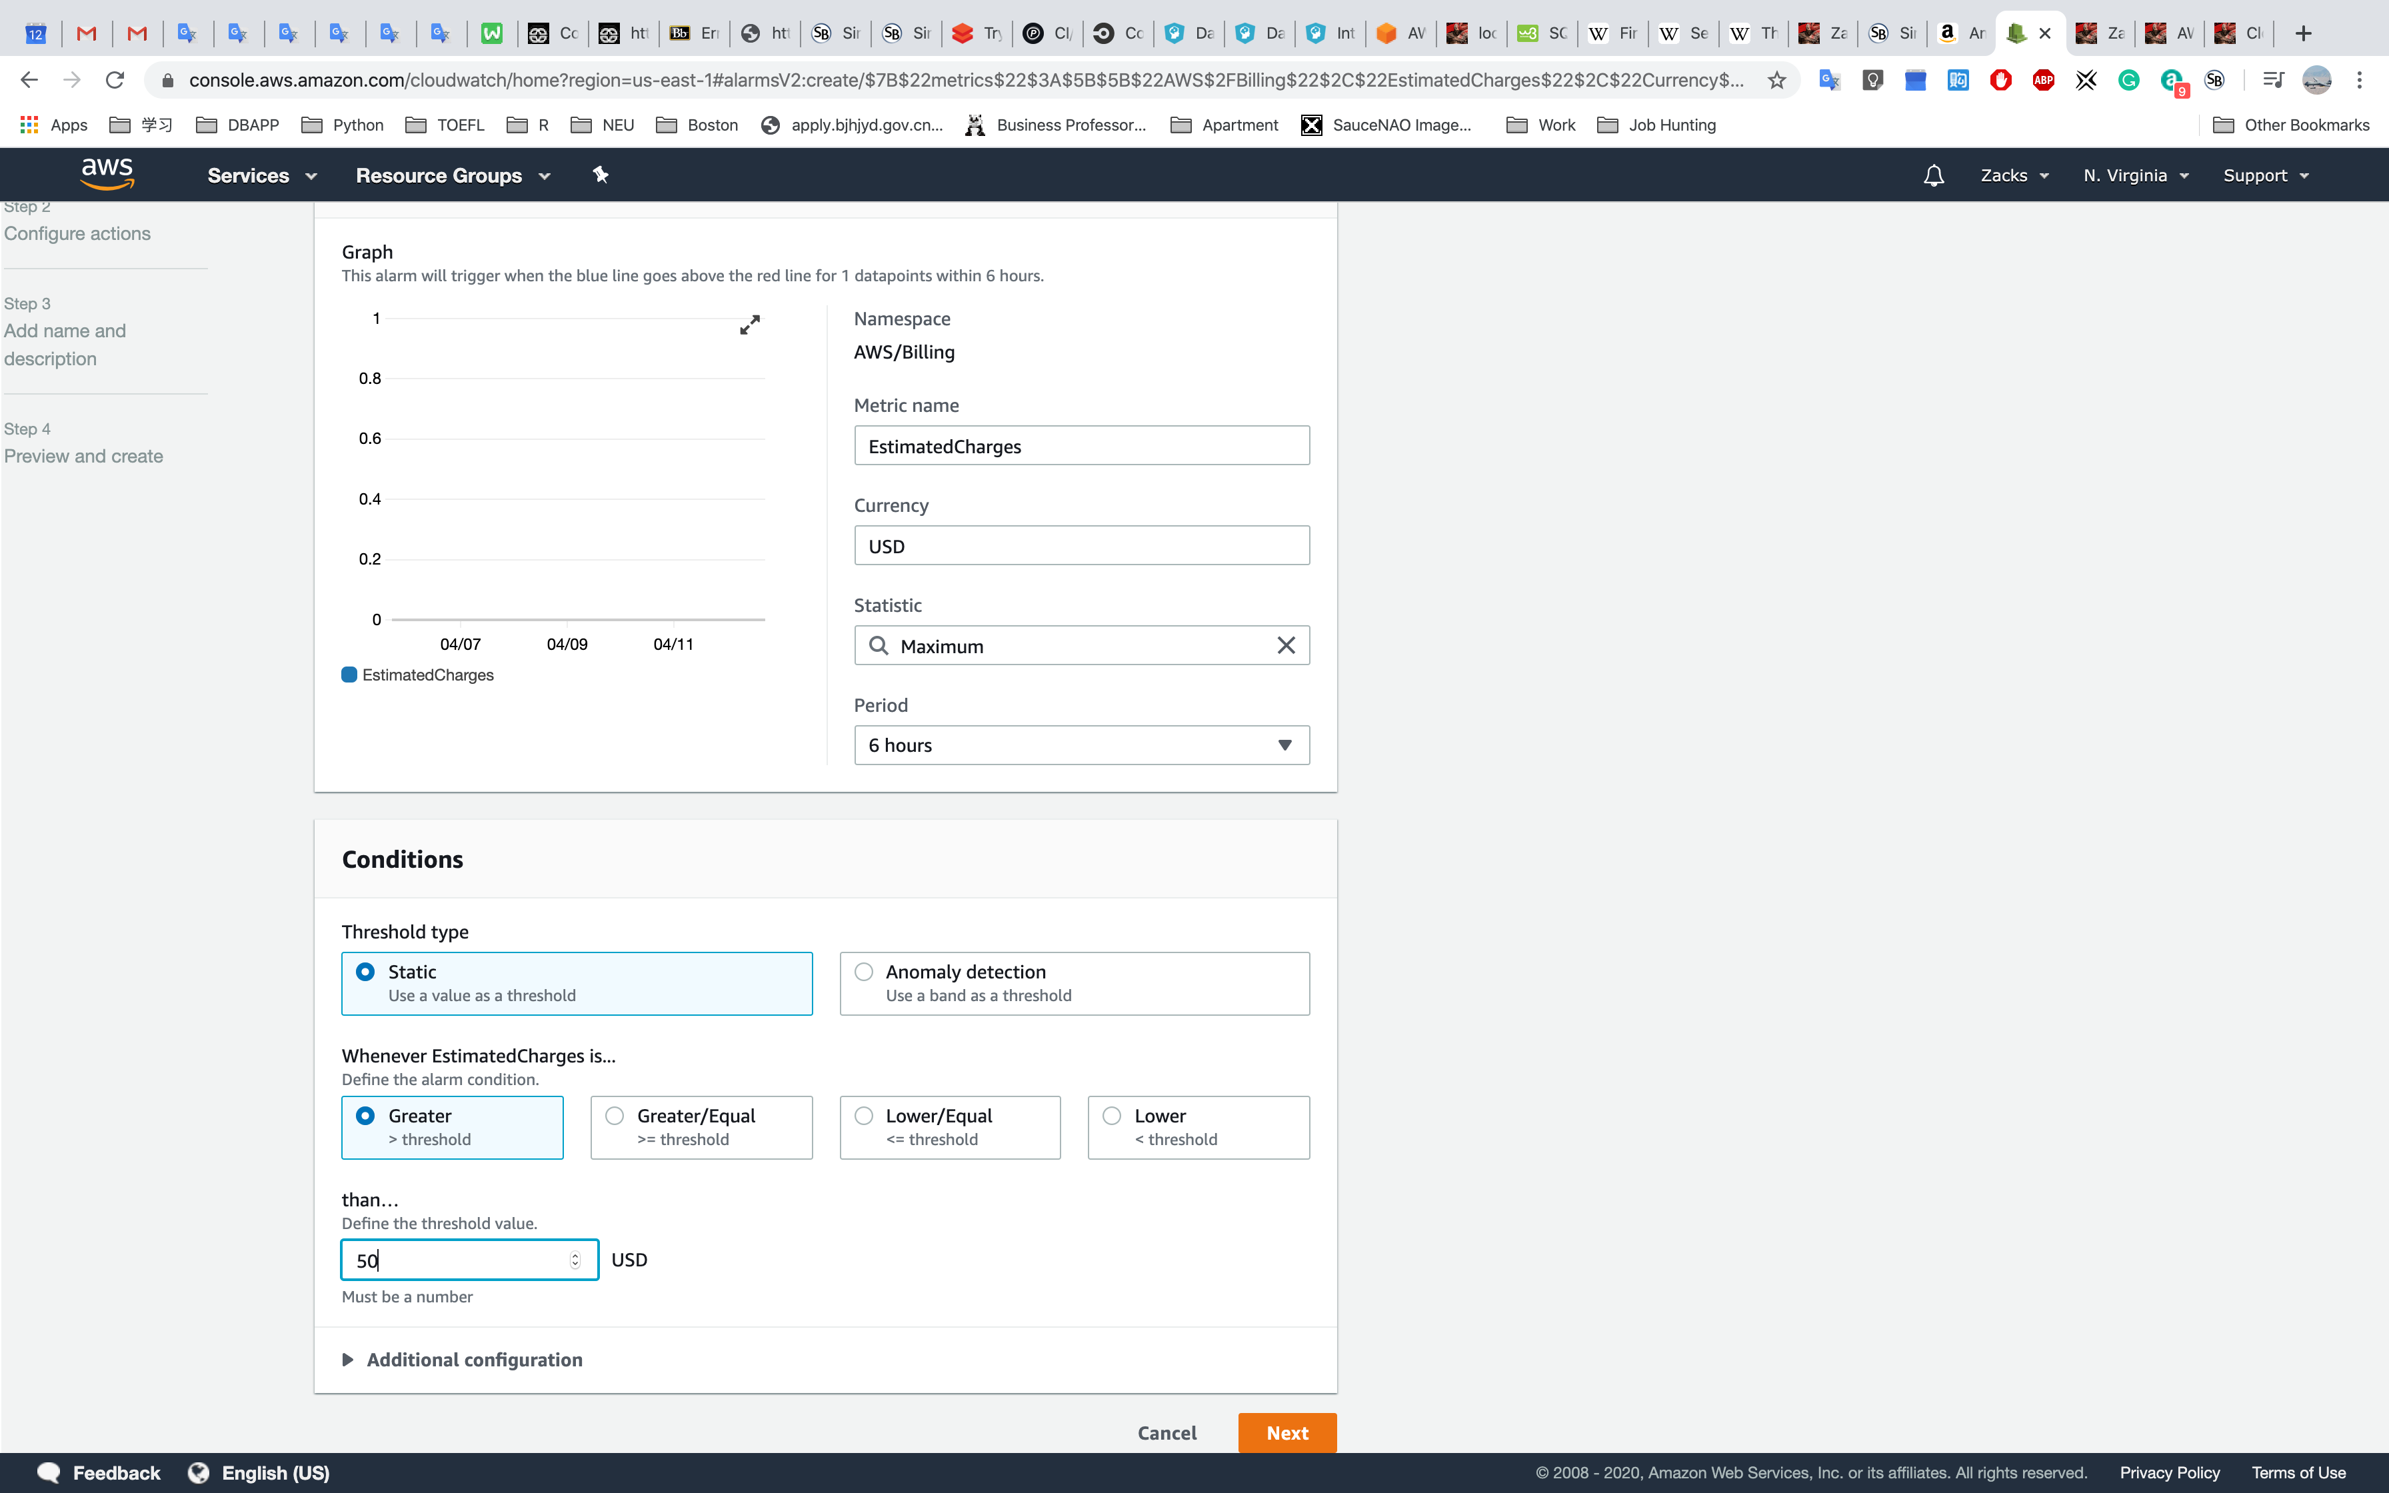Click the AWS logo home icon
This screenshot has height=1493, width=2389.
point(107,174)
